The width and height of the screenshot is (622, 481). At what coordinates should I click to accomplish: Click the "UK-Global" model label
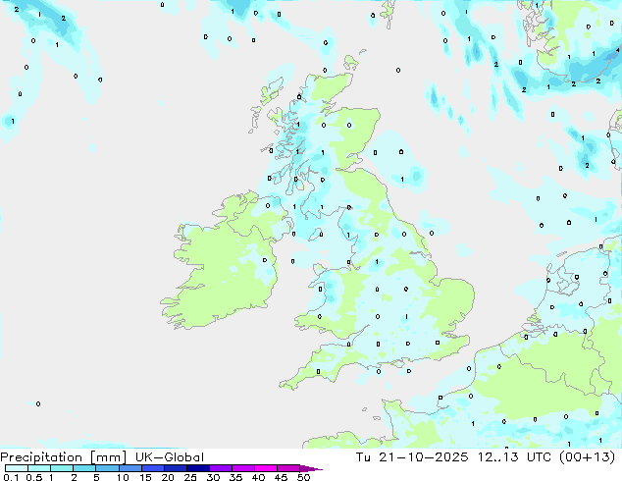point(170,457)
